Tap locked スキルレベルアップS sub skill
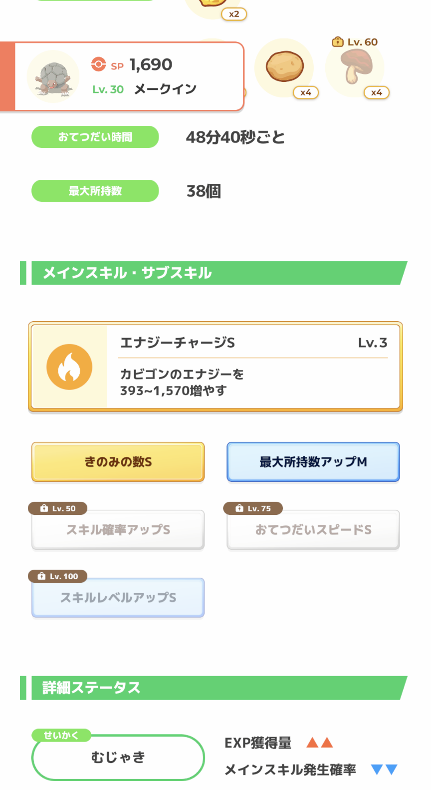 click(x=118, y=598)
